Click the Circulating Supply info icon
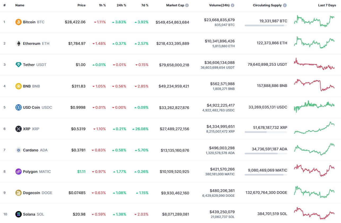The height and width of the screenshot is (223, 341). tap(285, 5)
